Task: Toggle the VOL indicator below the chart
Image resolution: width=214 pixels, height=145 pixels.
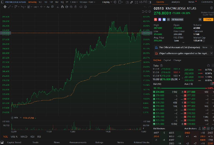Action: tap(5, 136)
